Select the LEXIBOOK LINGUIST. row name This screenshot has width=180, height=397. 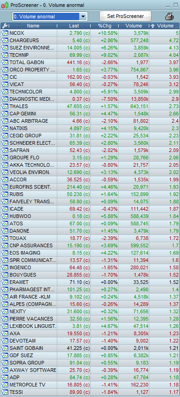click(x=33, y=326)
